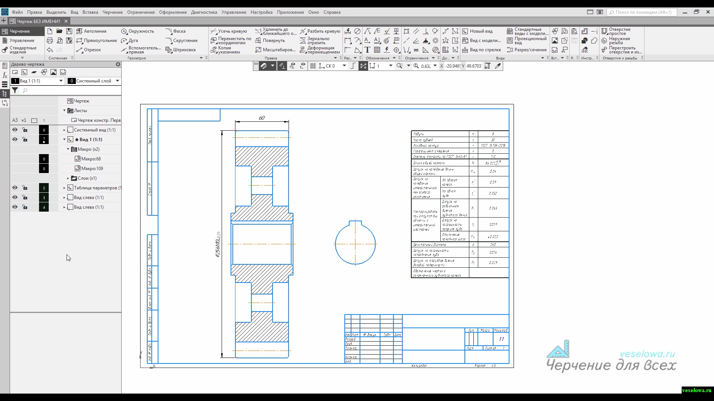This screenshot has width=714, height=401.
Task: Expand the Системный вид (1:1) node
Action: [64, 130]
